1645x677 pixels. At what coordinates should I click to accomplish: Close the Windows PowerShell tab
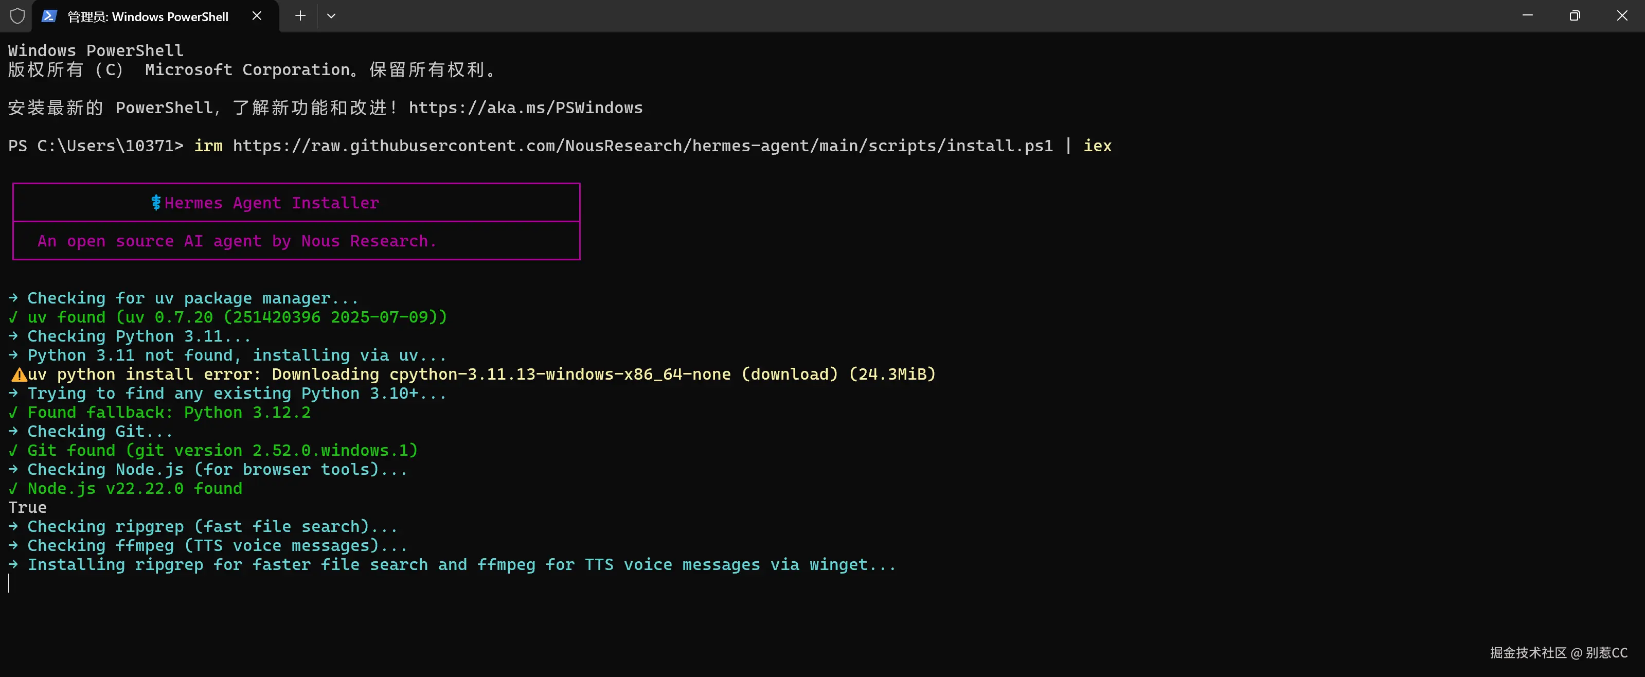tap(257, 16)
